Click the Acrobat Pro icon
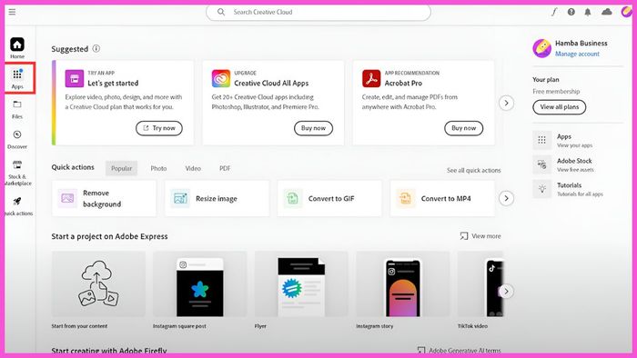This screenshot has height=358, width=637. pyautogui.click(x=371, y=78)
